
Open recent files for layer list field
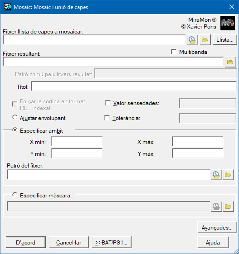(x=192, y=40)
